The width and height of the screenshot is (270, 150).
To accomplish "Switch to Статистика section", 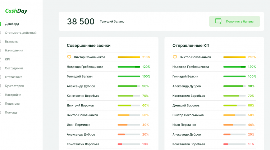I will pyautogui.click(x=14, y=77).
